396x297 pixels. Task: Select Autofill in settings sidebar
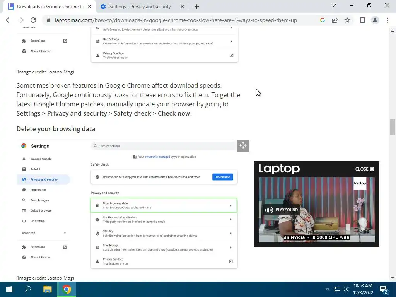coord(35,169)
